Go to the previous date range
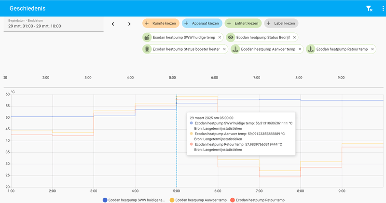The width and height of the screenshot is (386, 203). click(113, 24)
